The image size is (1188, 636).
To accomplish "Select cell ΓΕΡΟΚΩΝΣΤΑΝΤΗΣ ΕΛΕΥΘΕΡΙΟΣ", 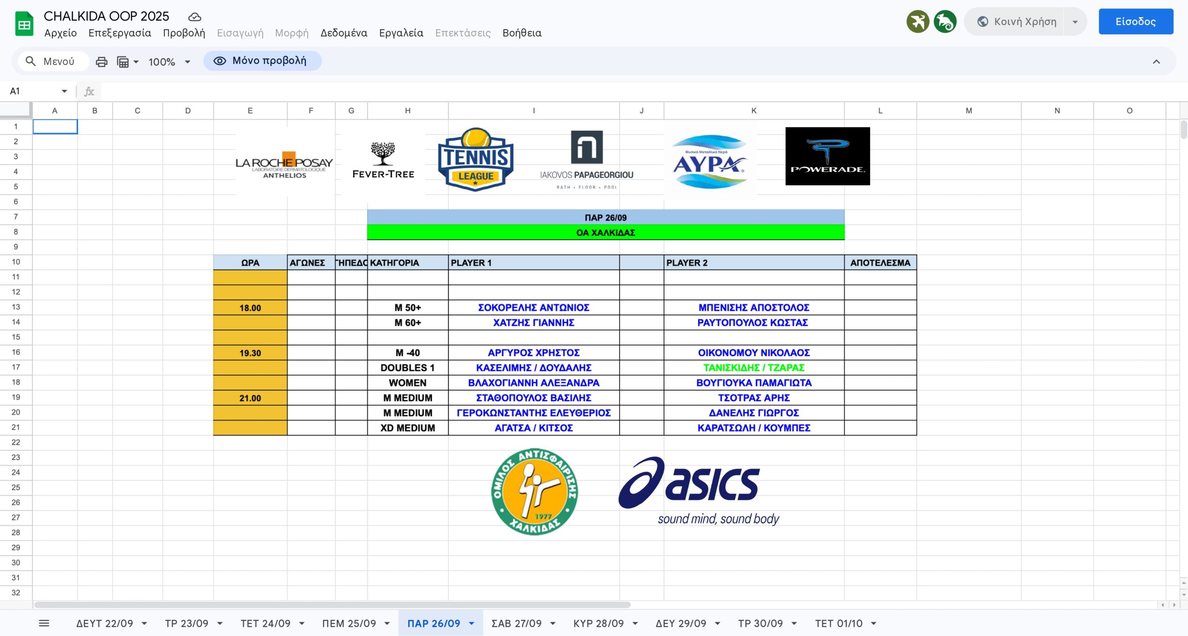I will (534, 412).
